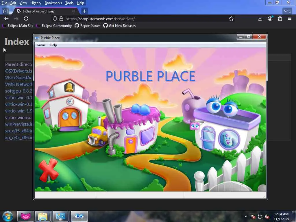Click the virtio-win-1.9 file link
This screenshot has height=222, width=296.
19,111
